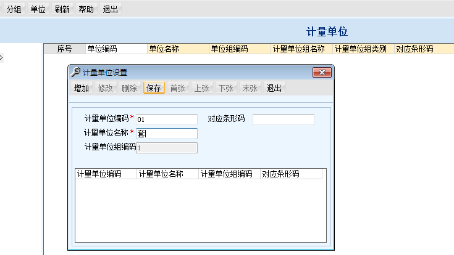
Task: Open the 单位 menu
Action: 38,9
